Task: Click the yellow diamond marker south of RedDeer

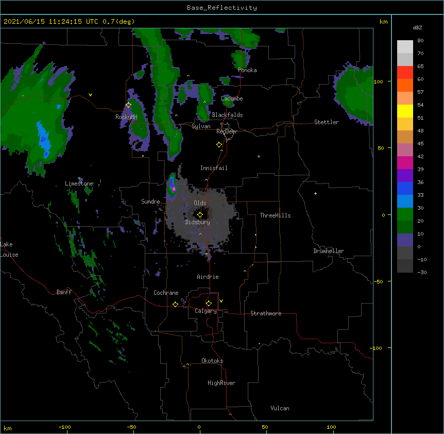Action: 219,145
